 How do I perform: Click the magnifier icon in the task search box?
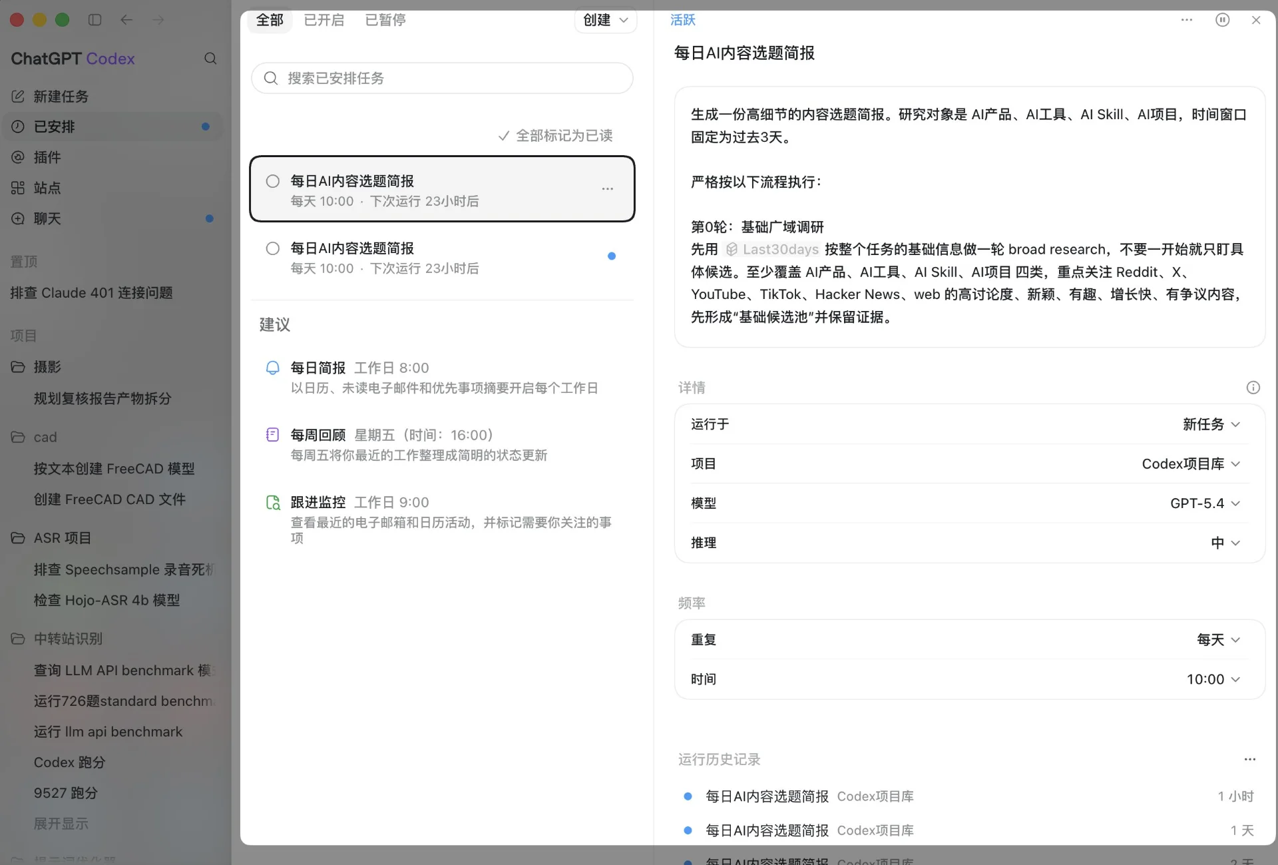click(x=271, y=79)
